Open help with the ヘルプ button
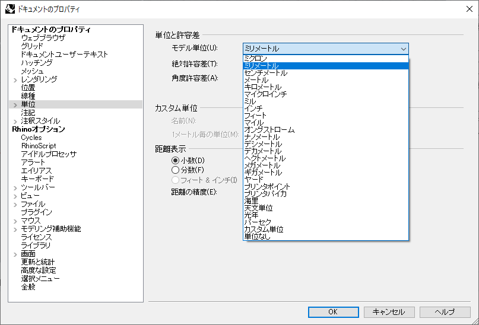Image resolution: width=479 pixels, height=325 pixels. click(445, 312)
